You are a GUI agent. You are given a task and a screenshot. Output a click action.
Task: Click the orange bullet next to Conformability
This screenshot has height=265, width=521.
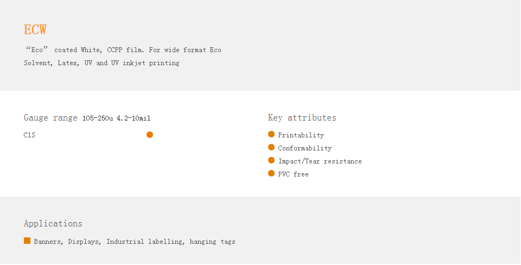[x=271, y=147]
